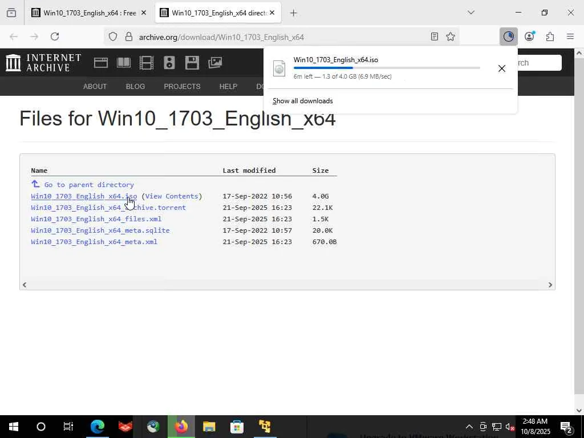Open the Firefox View icon in tab bar
Screen dimensions: 584x438
tap(11, 13)
